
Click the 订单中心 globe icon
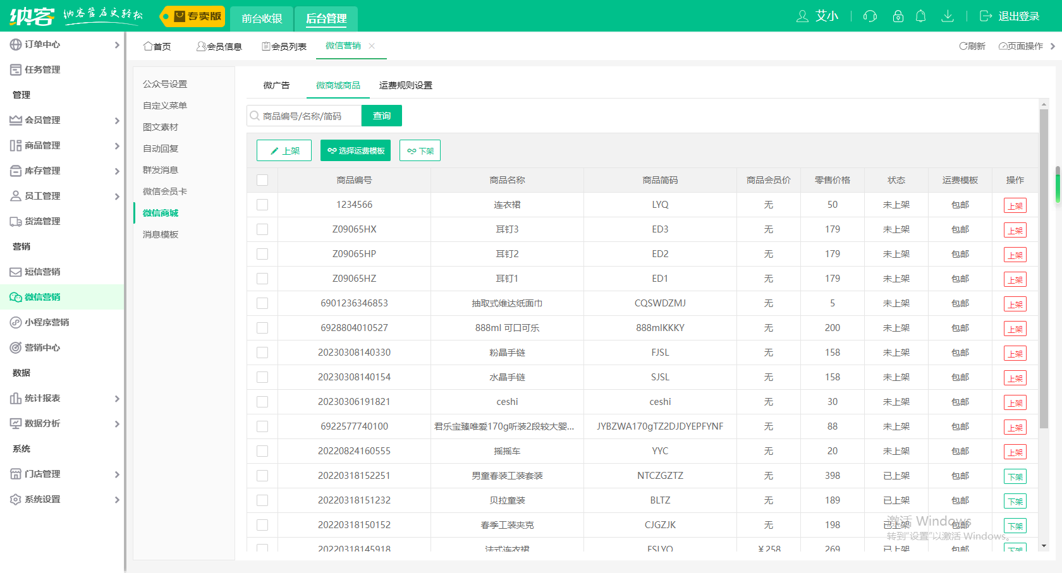(x=16, y=44)
